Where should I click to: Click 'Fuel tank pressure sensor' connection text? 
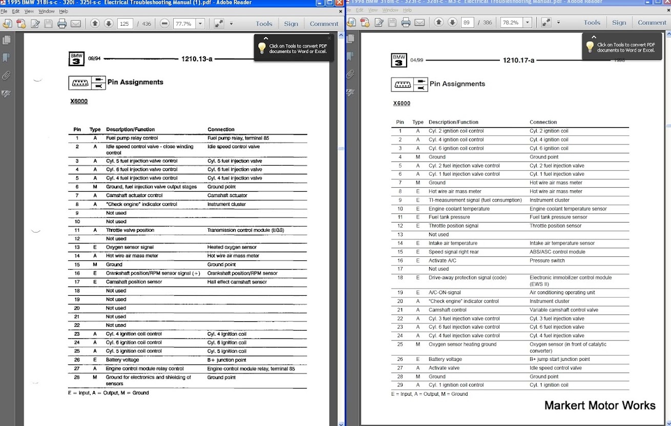[558, 217]
